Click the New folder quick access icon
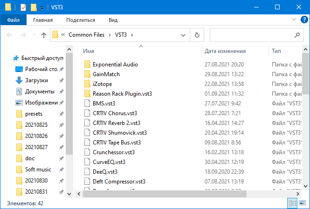Viewport: 310px width, 209px height. [x=34, y=7]
